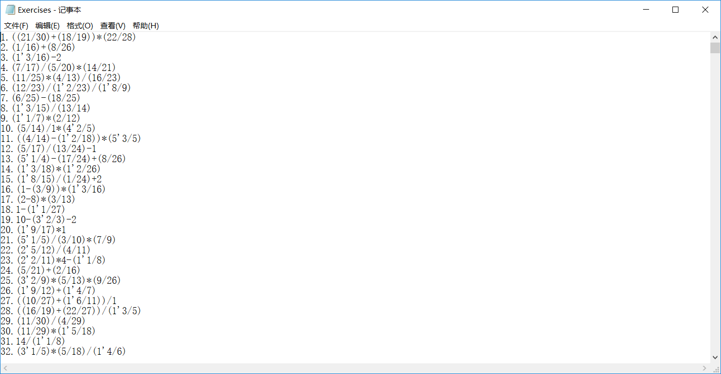721x374 pixels.
Task: Click the horizontal scrollbar right arrow
Action: [705, 368]
